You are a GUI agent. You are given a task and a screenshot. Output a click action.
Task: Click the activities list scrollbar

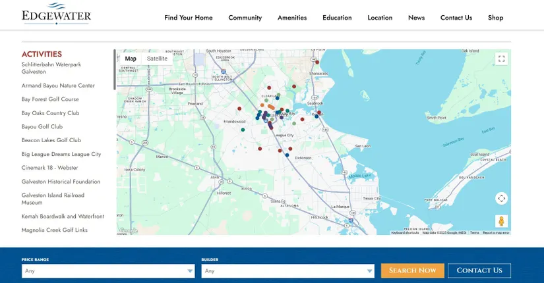point(115,70)
